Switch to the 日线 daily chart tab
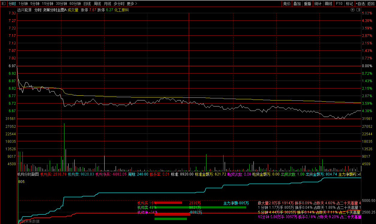376x224 pixels. point(87,4)
